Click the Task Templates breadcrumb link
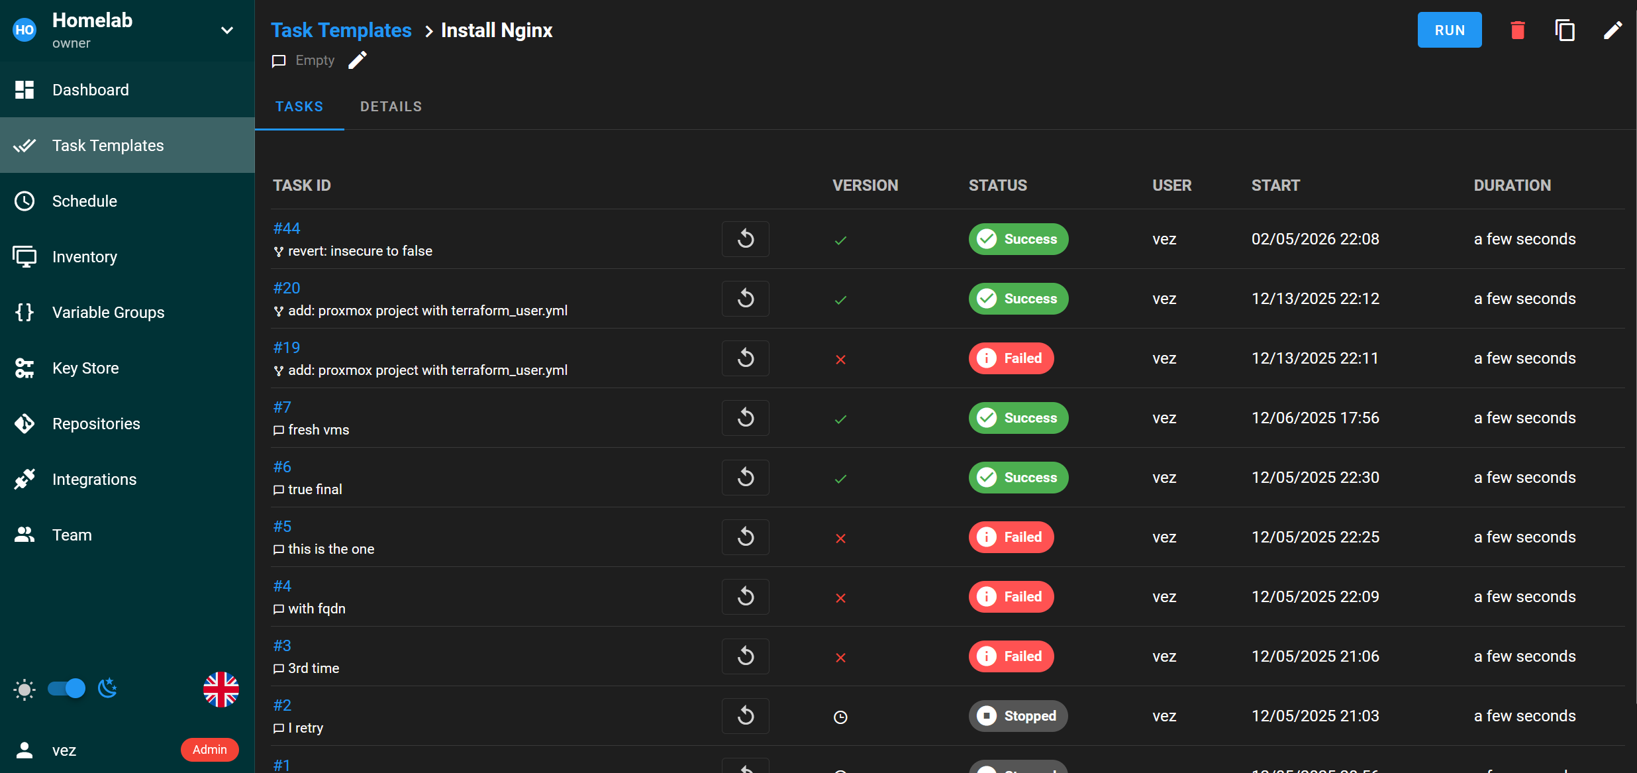Screen dimensions: 1637x773 click(341, 30)
